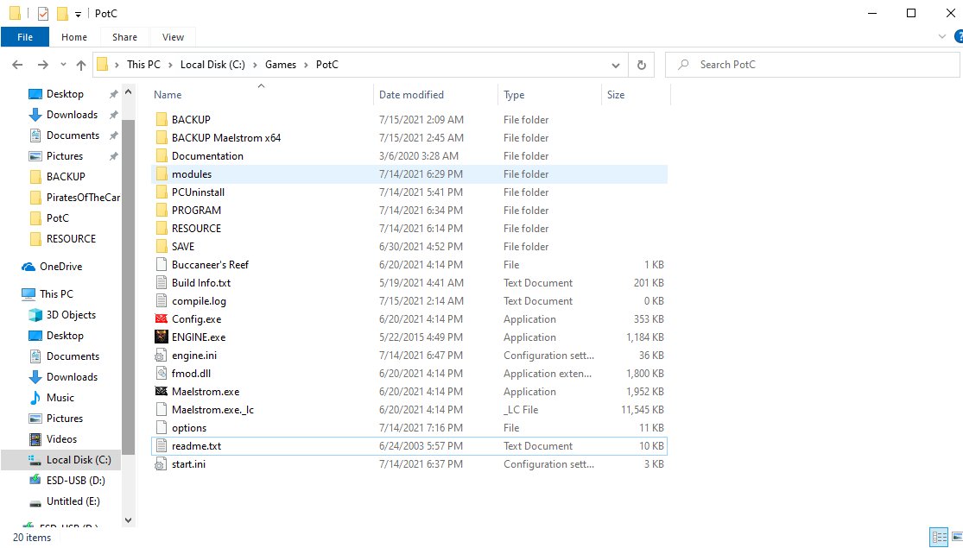Open PiratesOfTheCar quick access folder

point(83,198)
